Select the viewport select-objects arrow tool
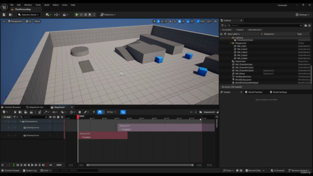313x176 pixels. coord(155,22)
